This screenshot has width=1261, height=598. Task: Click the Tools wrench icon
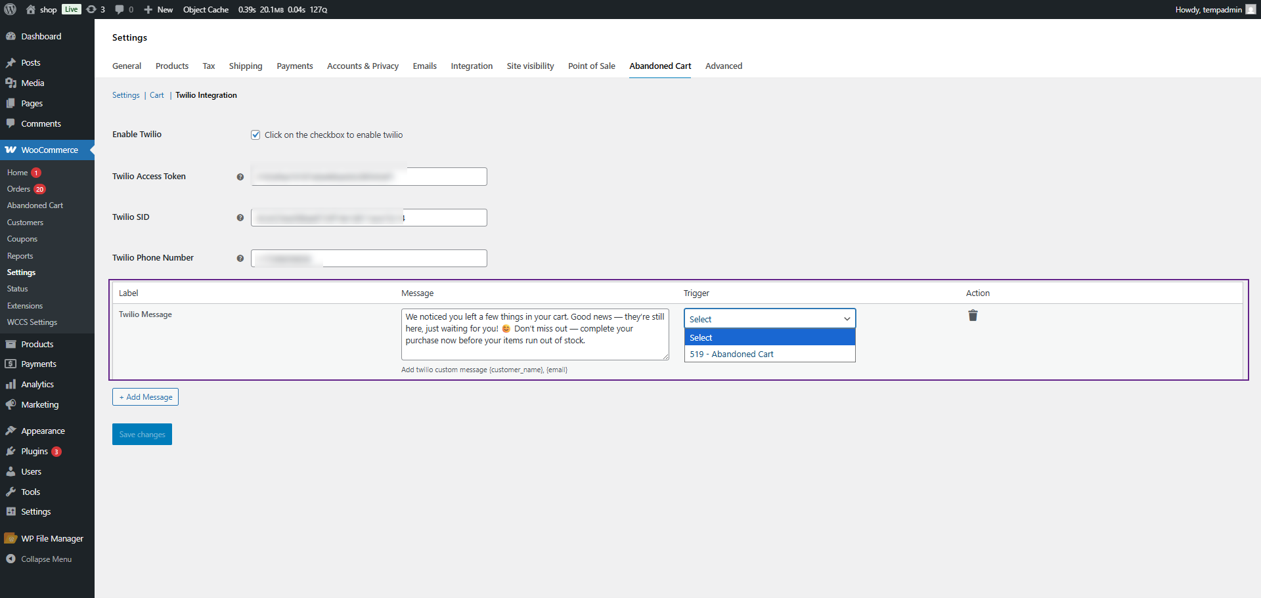click(11, 492)
